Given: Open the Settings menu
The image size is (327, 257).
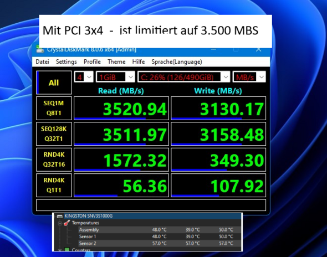Looking at the screenshot, I should [67, 61].
